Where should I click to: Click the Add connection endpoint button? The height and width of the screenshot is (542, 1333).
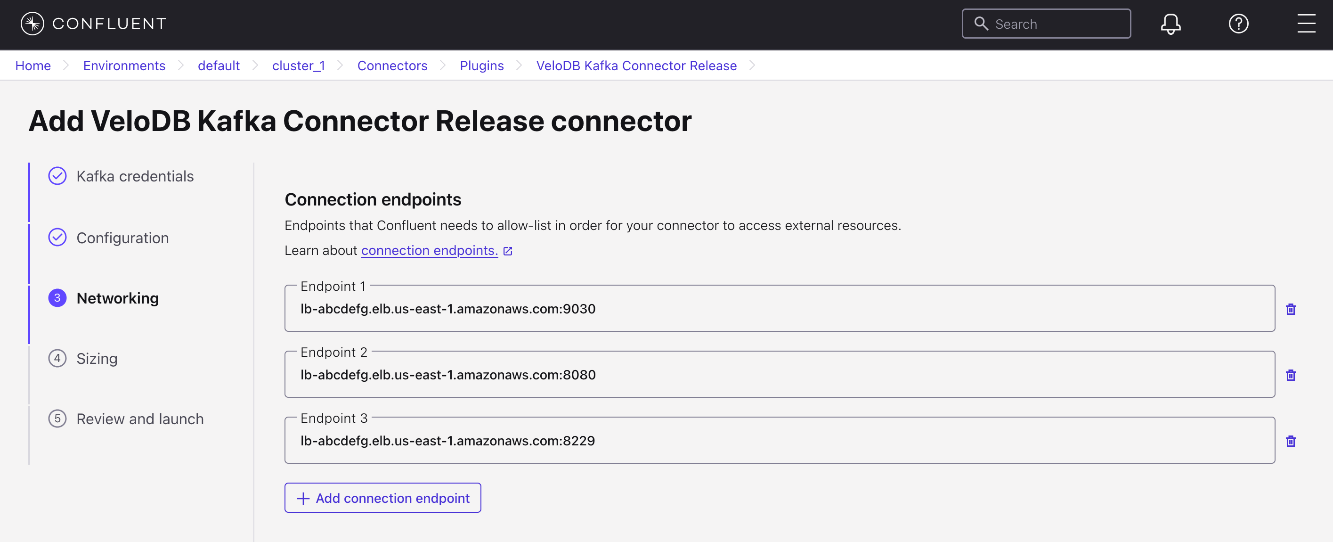click(x=382, y=498)
